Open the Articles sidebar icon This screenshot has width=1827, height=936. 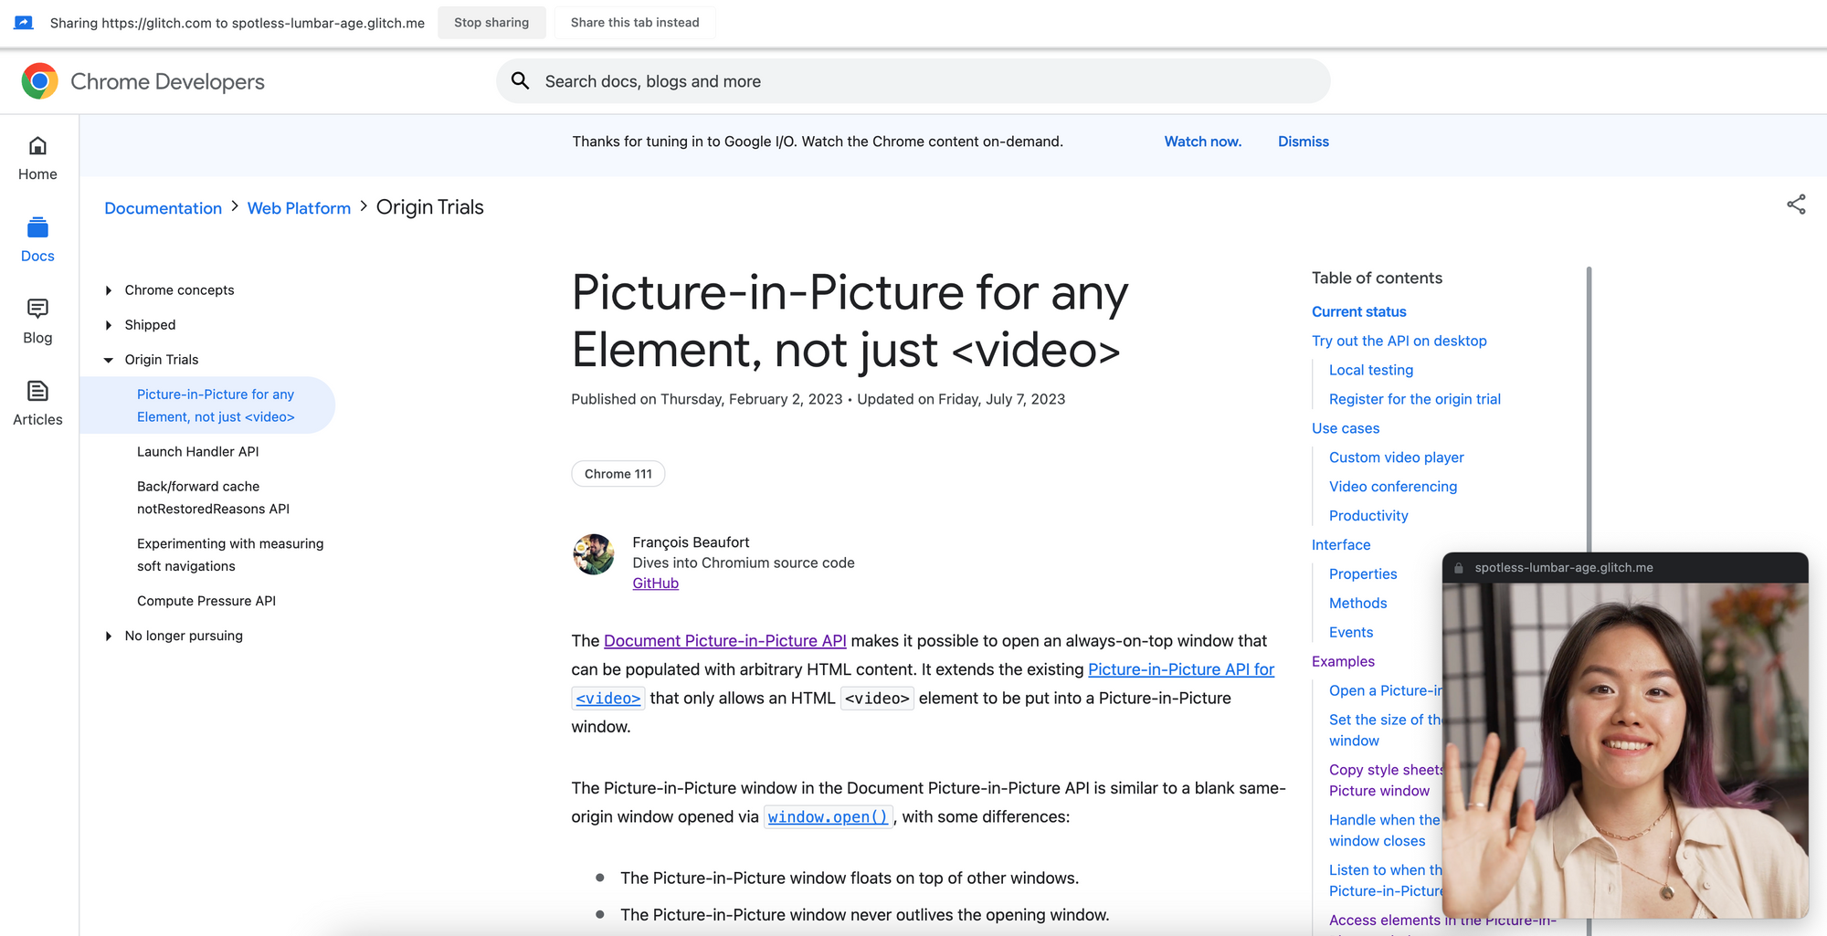point(37,391)
